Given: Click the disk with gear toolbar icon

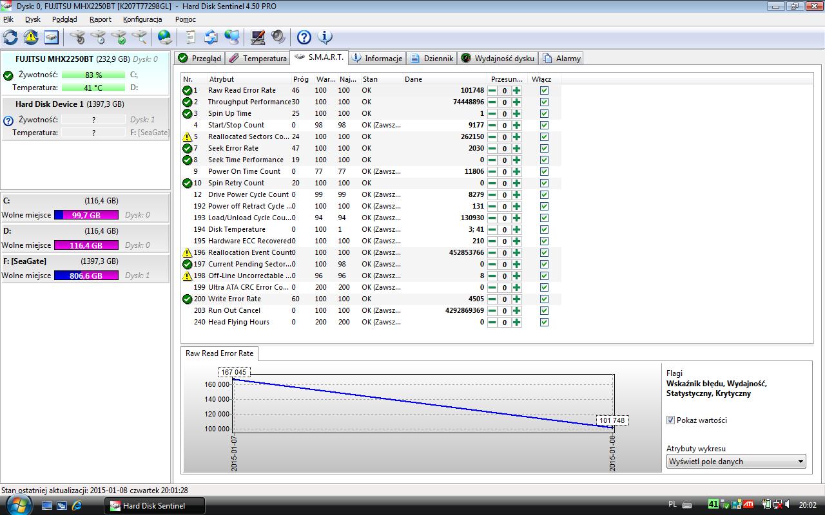Looking at the screenshot, I should [77, 37].
